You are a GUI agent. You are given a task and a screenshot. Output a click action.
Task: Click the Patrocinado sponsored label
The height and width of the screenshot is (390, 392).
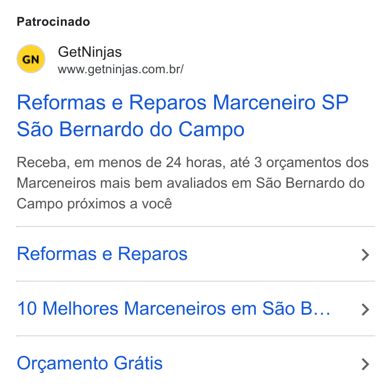coord(53,22)
